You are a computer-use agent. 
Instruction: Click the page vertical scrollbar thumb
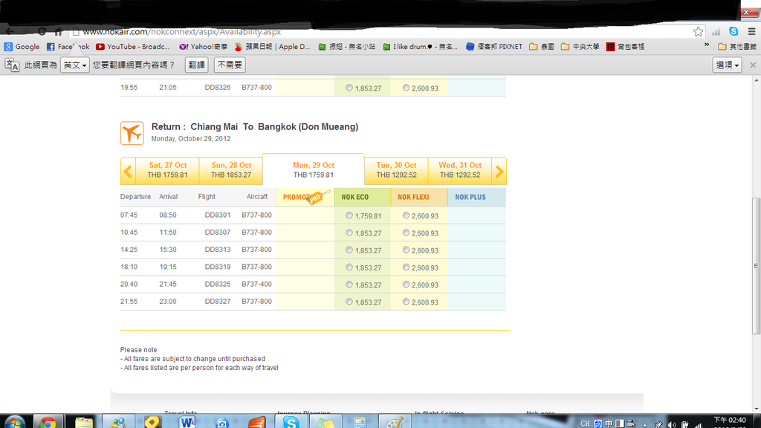(756, 266)
